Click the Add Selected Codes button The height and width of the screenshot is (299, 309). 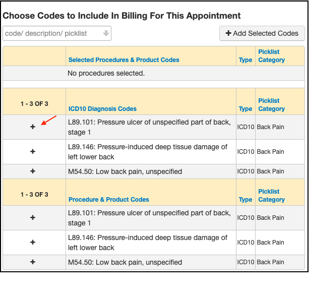[262, 34]
